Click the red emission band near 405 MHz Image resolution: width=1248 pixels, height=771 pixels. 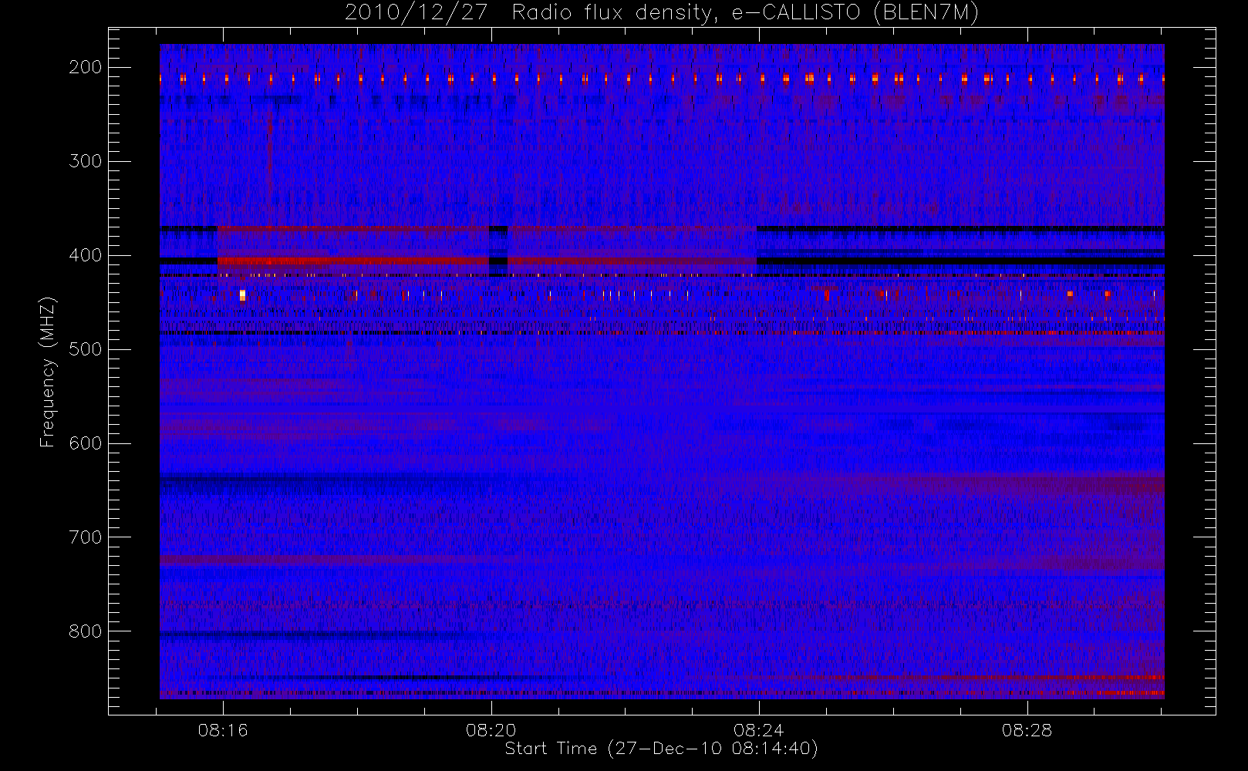[x=353, y=261]
